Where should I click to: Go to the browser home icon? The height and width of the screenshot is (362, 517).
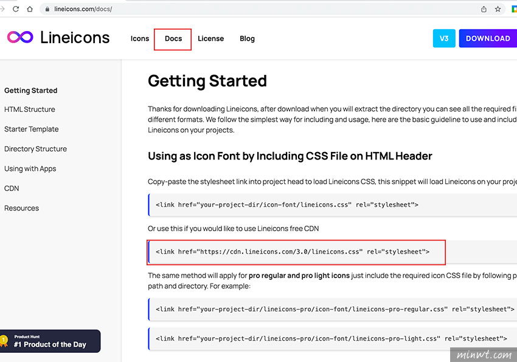[30, 9]
